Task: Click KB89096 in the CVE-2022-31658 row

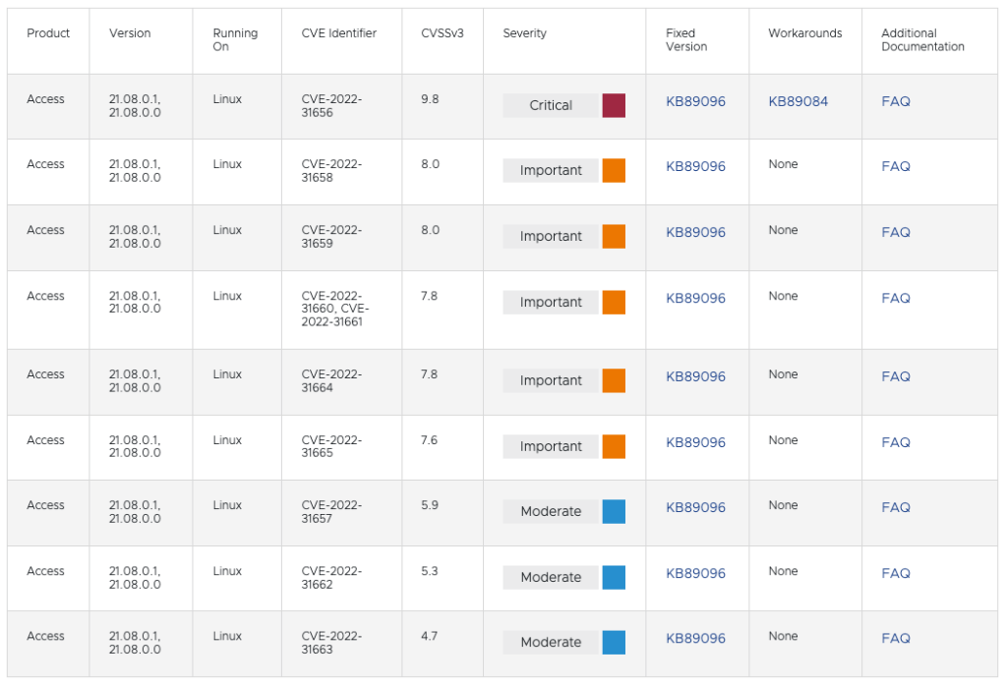Action: pyautogui.click(x=695, y=166)
